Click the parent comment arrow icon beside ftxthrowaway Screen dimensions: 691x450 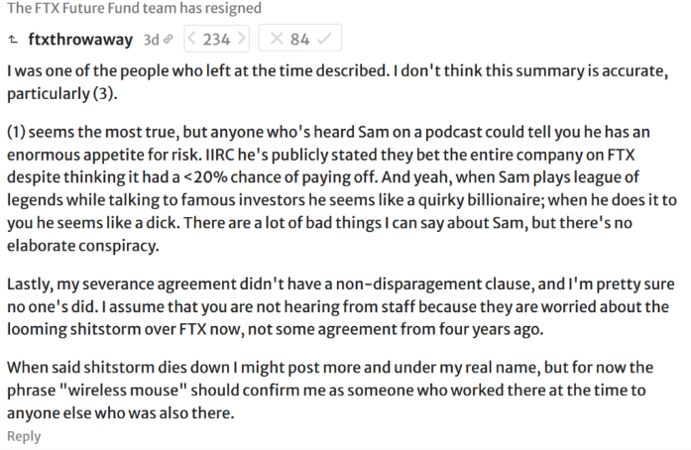pyautogui.click(x=13, y=40)
